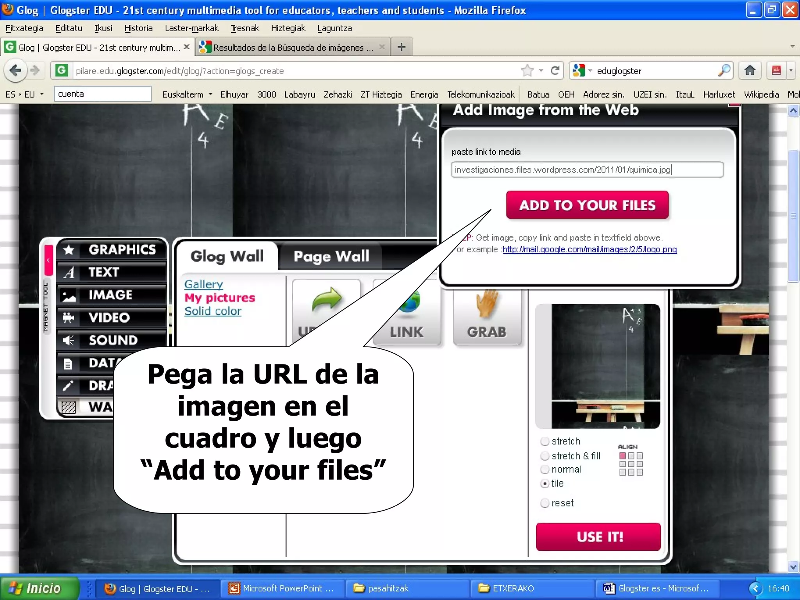Open the Laster-markak menu
Screen dimensions: 800x600
coord(191,28)
